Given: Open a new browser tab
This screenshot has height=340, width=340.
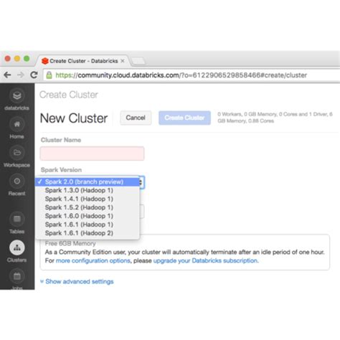Looking at the screenshot, I should tap(138, 61).
